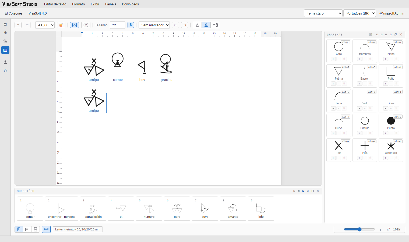Image resolution: width=409 pixels, height=242 pixels.
Task: Click the @VisasoftAdmin user label
Action: [392, 13]
